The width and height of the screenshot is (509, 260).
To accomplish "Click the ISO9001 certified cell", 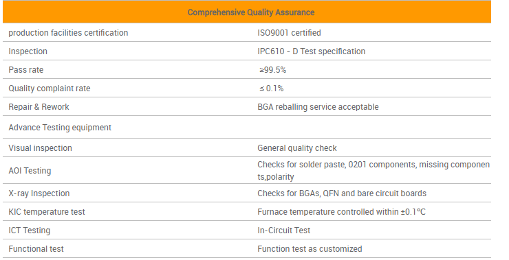I will tap(289, 33).
